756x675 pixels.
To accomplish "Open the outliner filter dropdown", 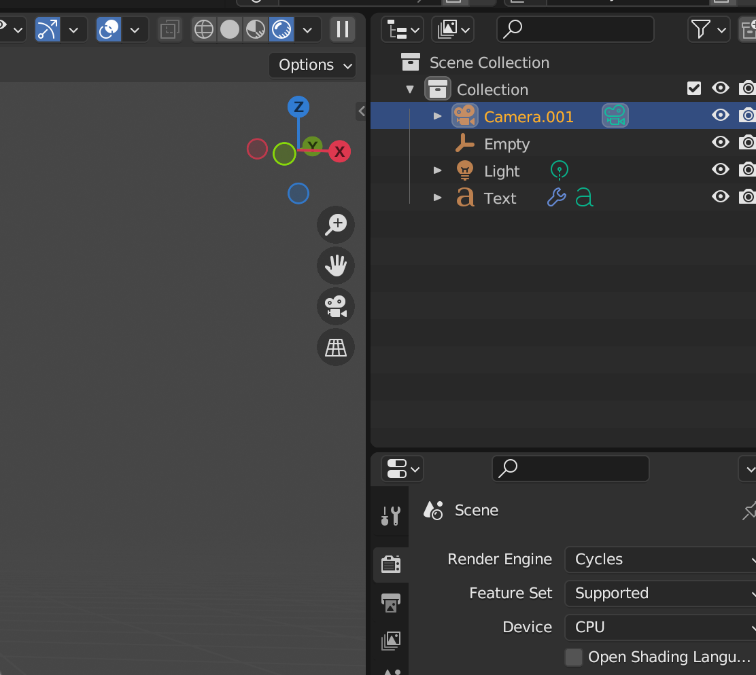I will pyautogui.click(x=708, y=30).
